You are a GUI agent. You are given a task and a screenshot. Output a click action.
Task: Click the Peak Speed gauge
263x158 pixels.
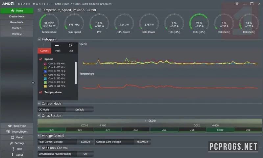[x=74, y=23]
